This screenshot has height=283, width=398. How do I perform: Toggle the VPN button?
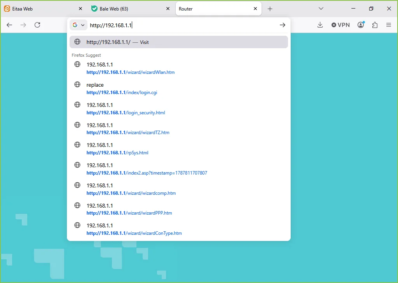pyautogui.click(x=340, y=25)
